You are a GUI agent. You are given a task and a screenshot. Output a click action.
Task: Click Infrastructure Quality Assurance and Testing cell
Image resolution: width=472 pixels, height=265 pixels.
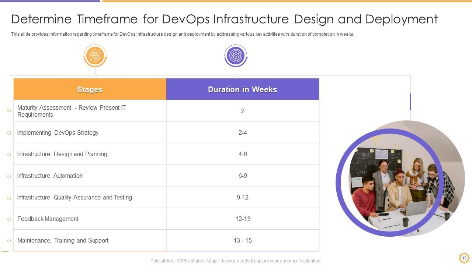74,197
